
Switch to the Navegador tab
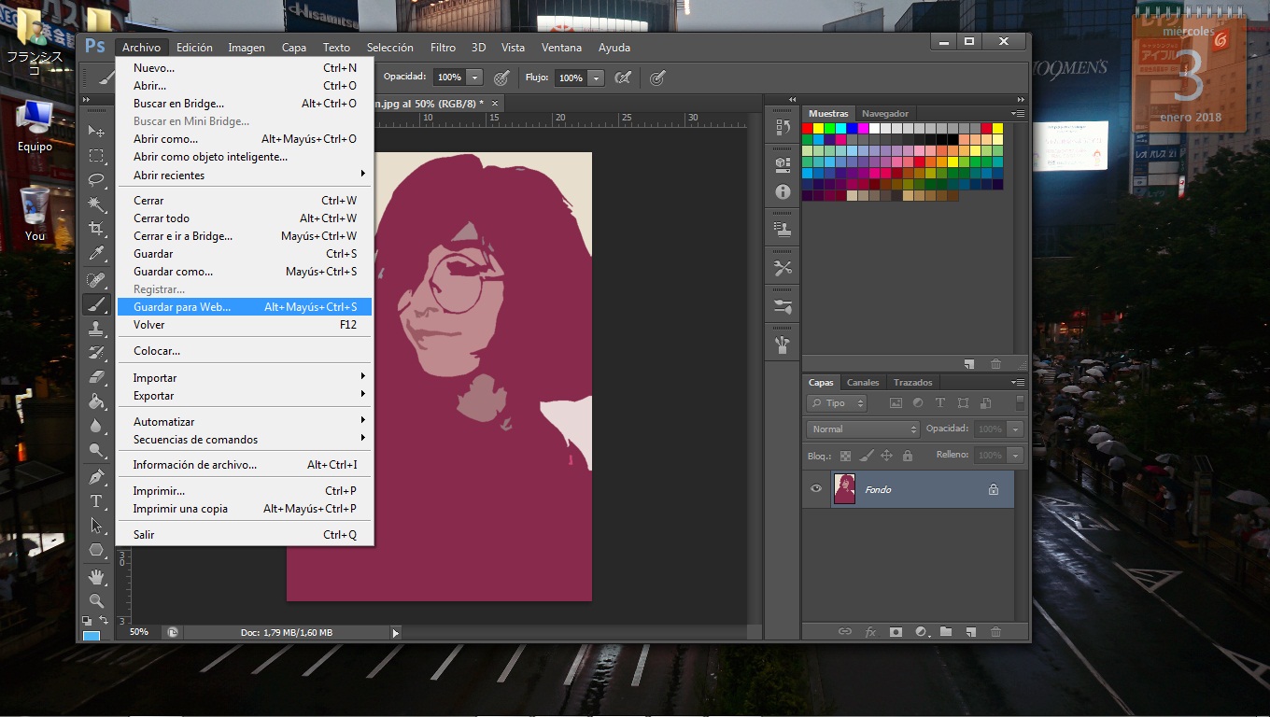(x=884, y=114)
